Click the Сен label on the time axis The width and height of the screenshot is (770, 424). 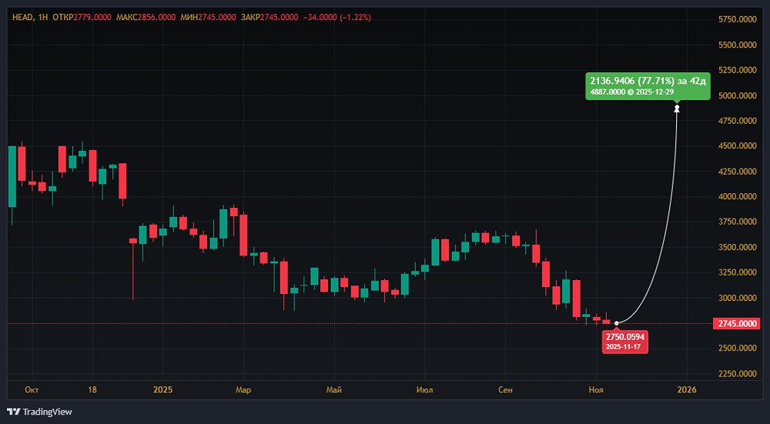[505, 390]
